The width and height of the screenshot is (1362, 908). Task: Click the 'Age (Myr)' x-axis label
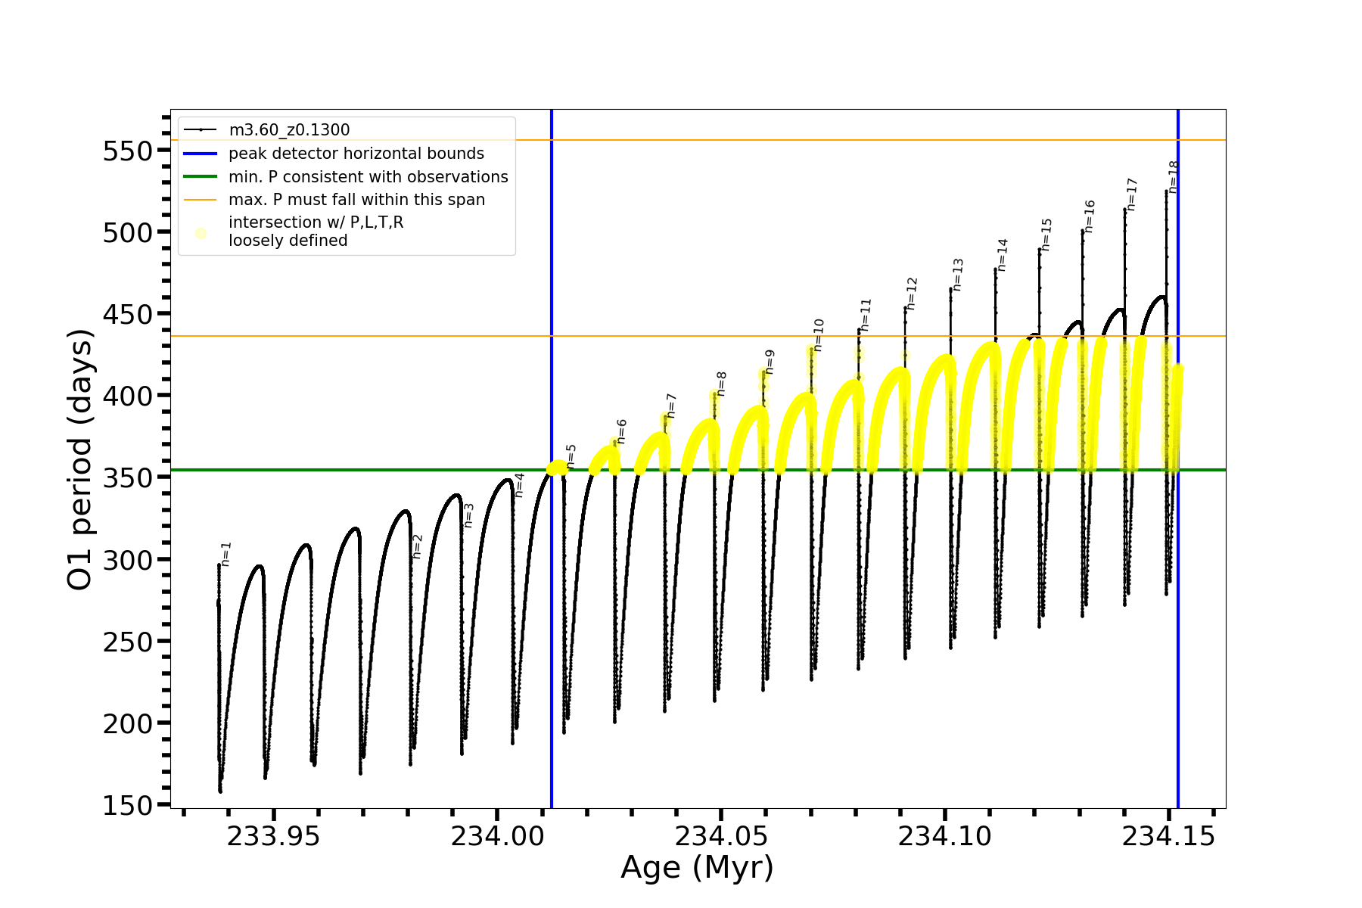697,867
